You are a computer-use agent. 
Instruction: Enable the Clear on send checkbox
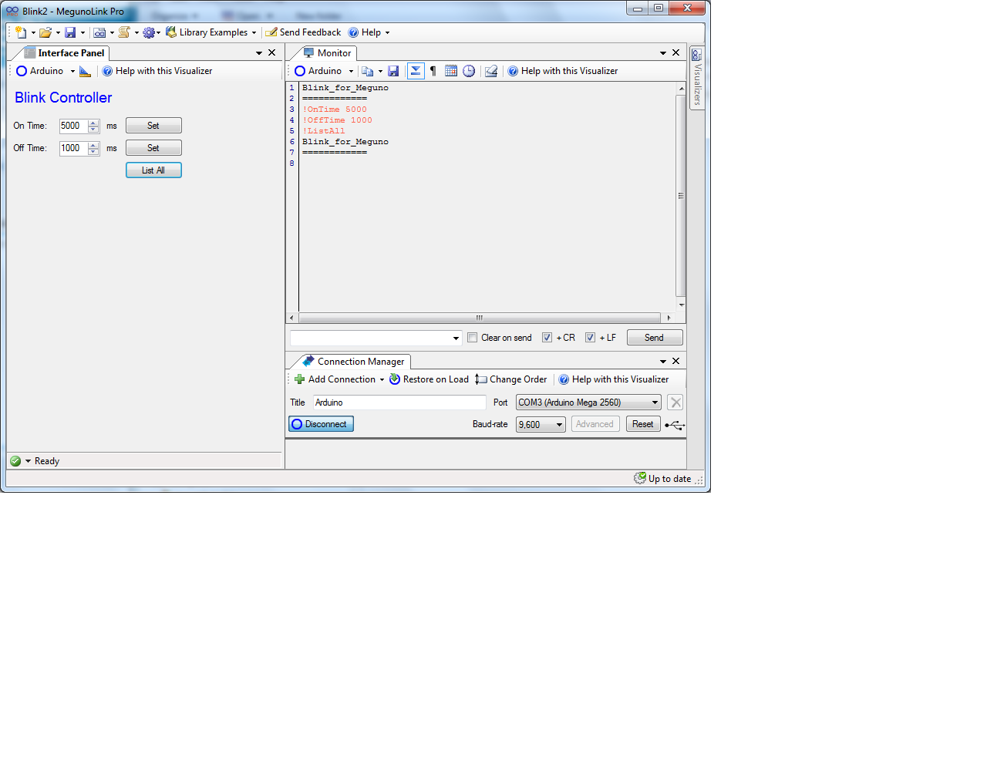472,338
